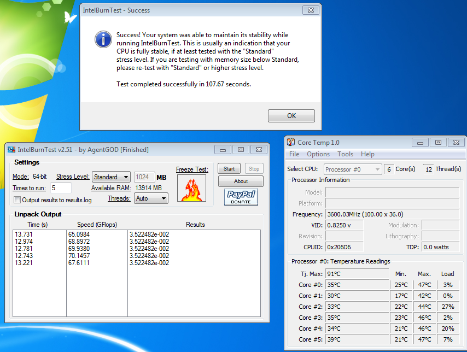Click the Freeze Test label
This screenshot has width=467, height=352.
[x=192, y=169]
